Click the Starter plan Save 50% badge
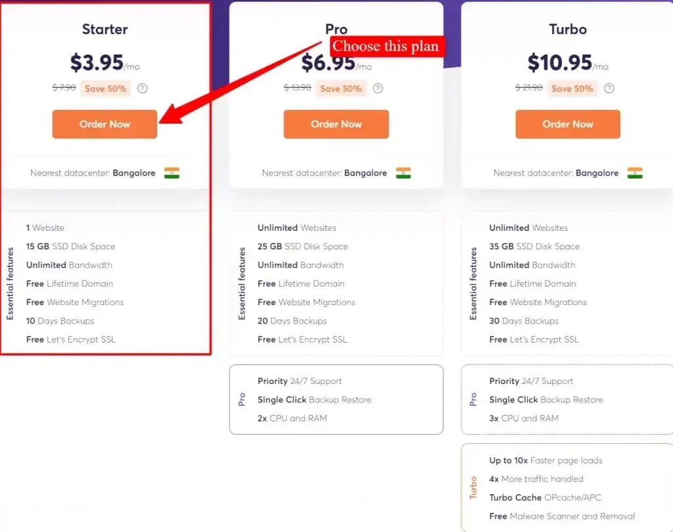 (x=105, y=88)
